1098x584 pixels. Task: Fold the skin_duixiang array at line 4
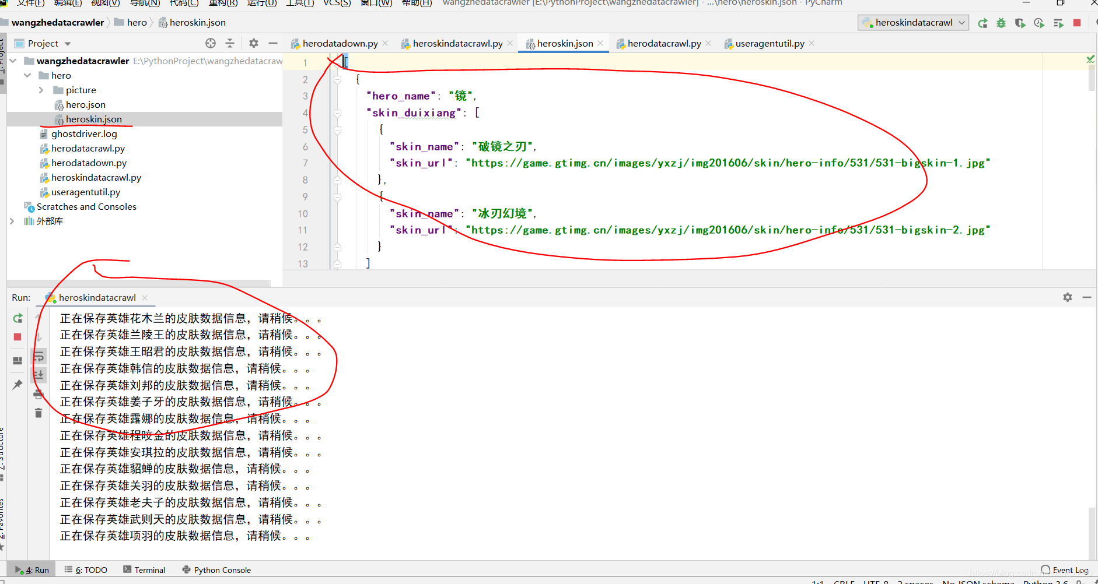[337, 112]
